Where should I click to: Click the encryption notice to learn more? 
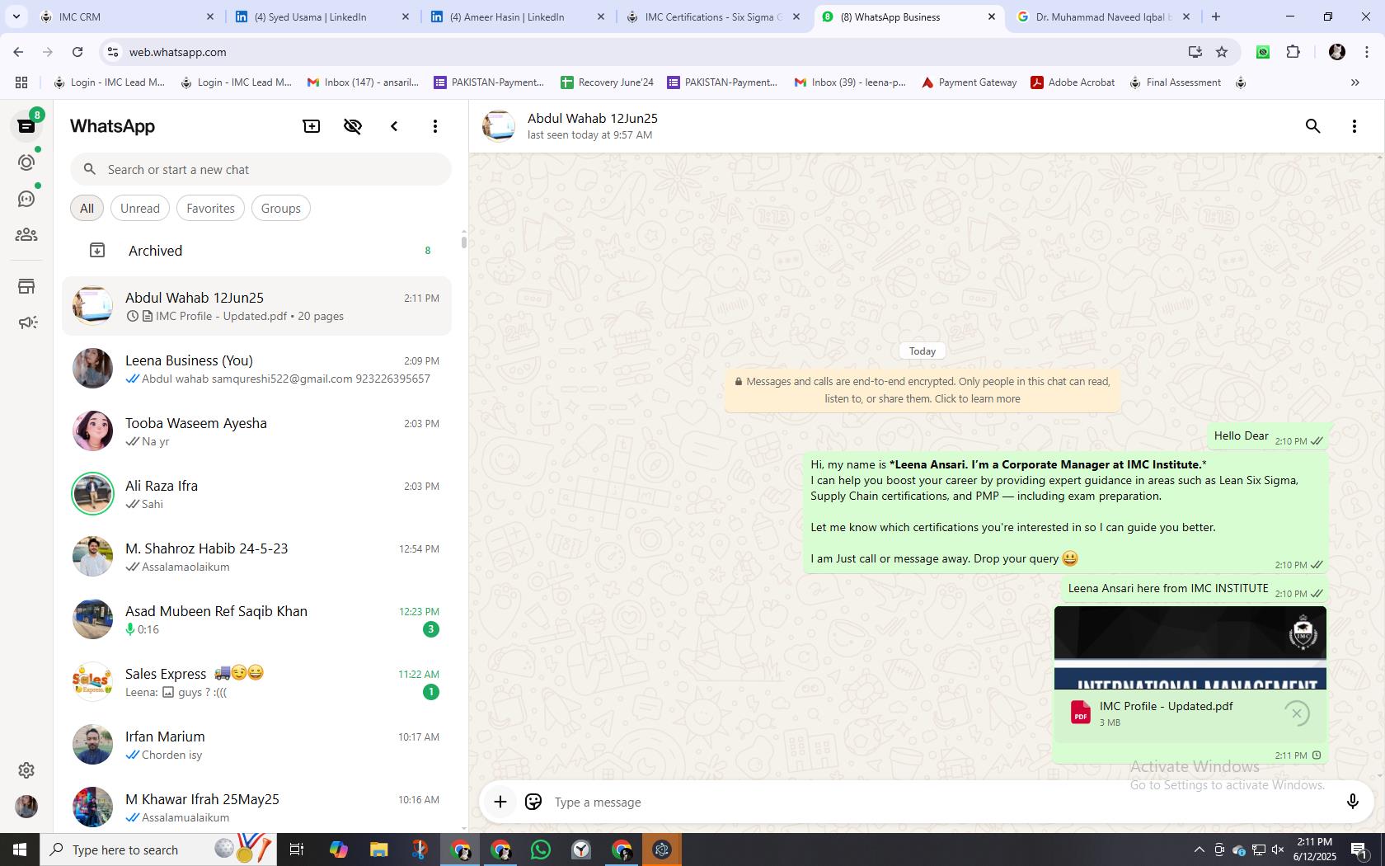pos(922,390)
